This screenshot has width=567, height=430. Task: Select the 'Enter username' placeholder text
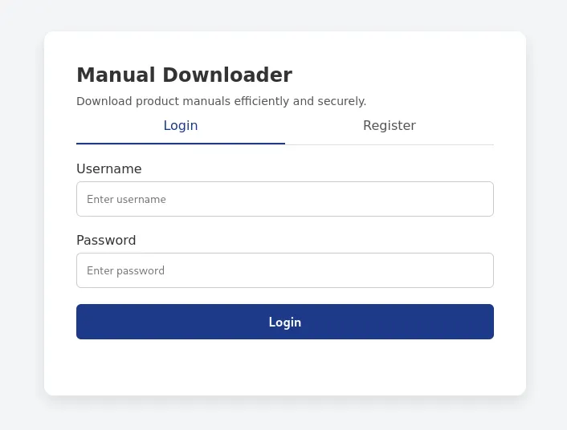(x=126, y=199)
